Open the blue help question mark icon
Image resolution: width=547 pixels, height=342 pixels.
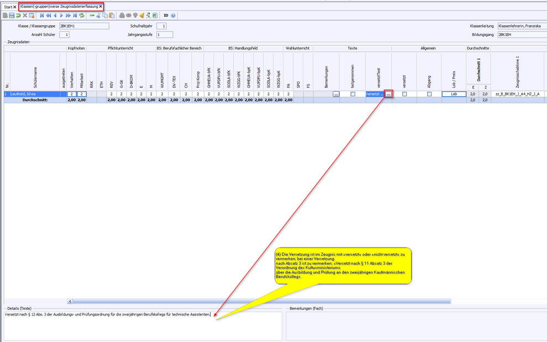[x=173, y=15]
